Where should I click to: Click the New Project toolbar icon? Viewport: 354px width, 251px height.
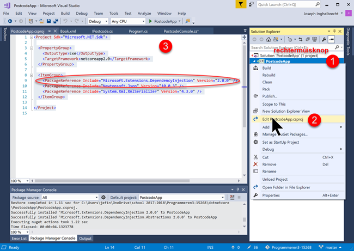[x=30, y=21]
